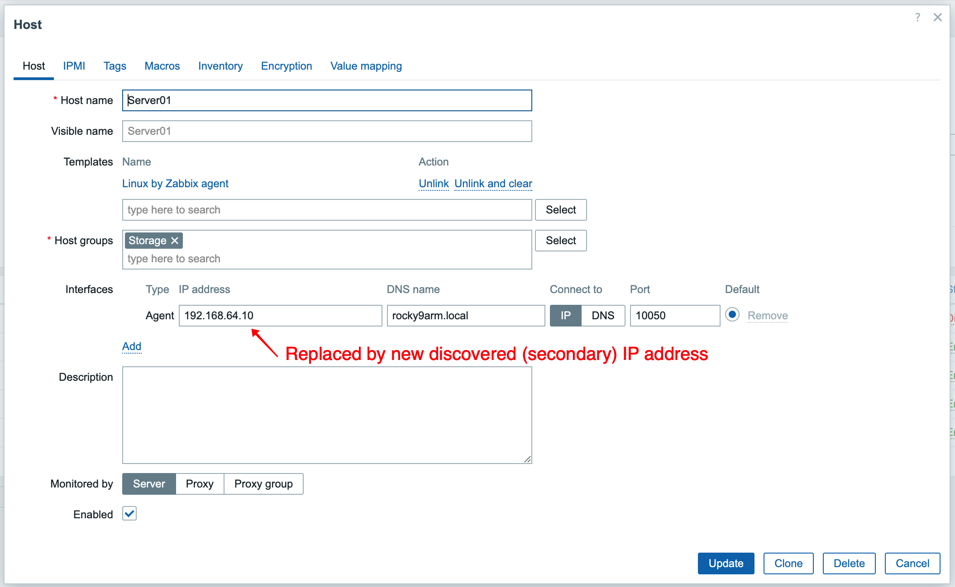955x587 pixels.
Task: Choose Proxy group monitoring option
Action: coord(263,484)
